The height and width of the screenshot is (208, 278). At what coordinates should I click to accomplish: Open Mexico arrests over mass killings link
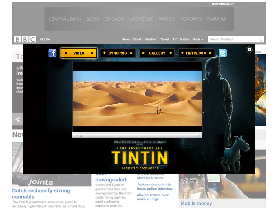pos(153,197)
